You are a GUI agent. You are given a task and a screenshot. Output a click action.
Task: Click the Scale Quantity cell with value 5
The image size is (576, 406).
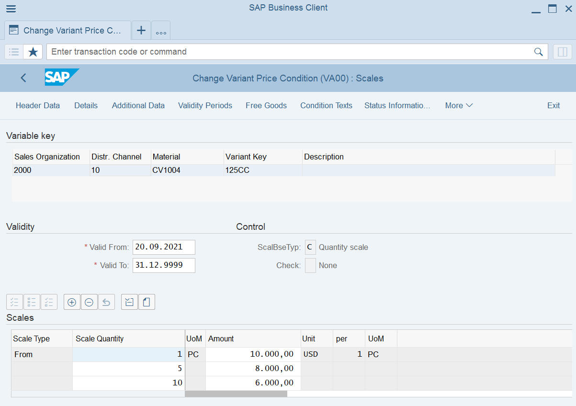pos(128,369)
